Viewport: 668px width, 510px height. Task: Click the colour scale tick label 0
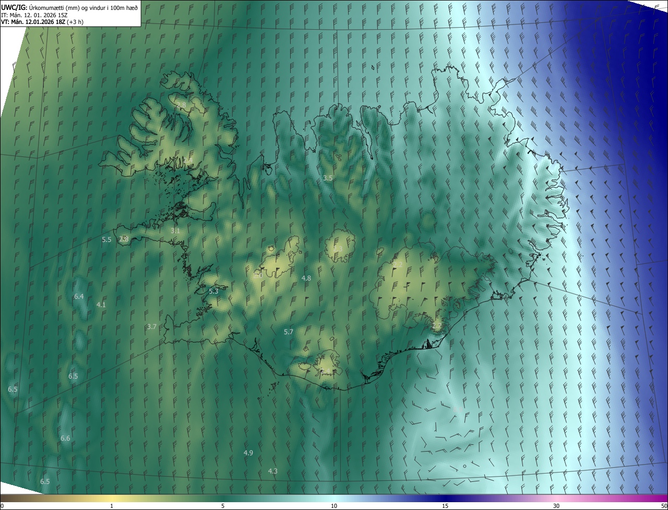pos(2,506)
